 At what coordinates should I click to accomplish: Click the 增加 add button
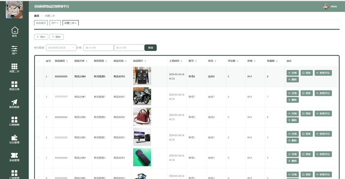coord(41,37)
